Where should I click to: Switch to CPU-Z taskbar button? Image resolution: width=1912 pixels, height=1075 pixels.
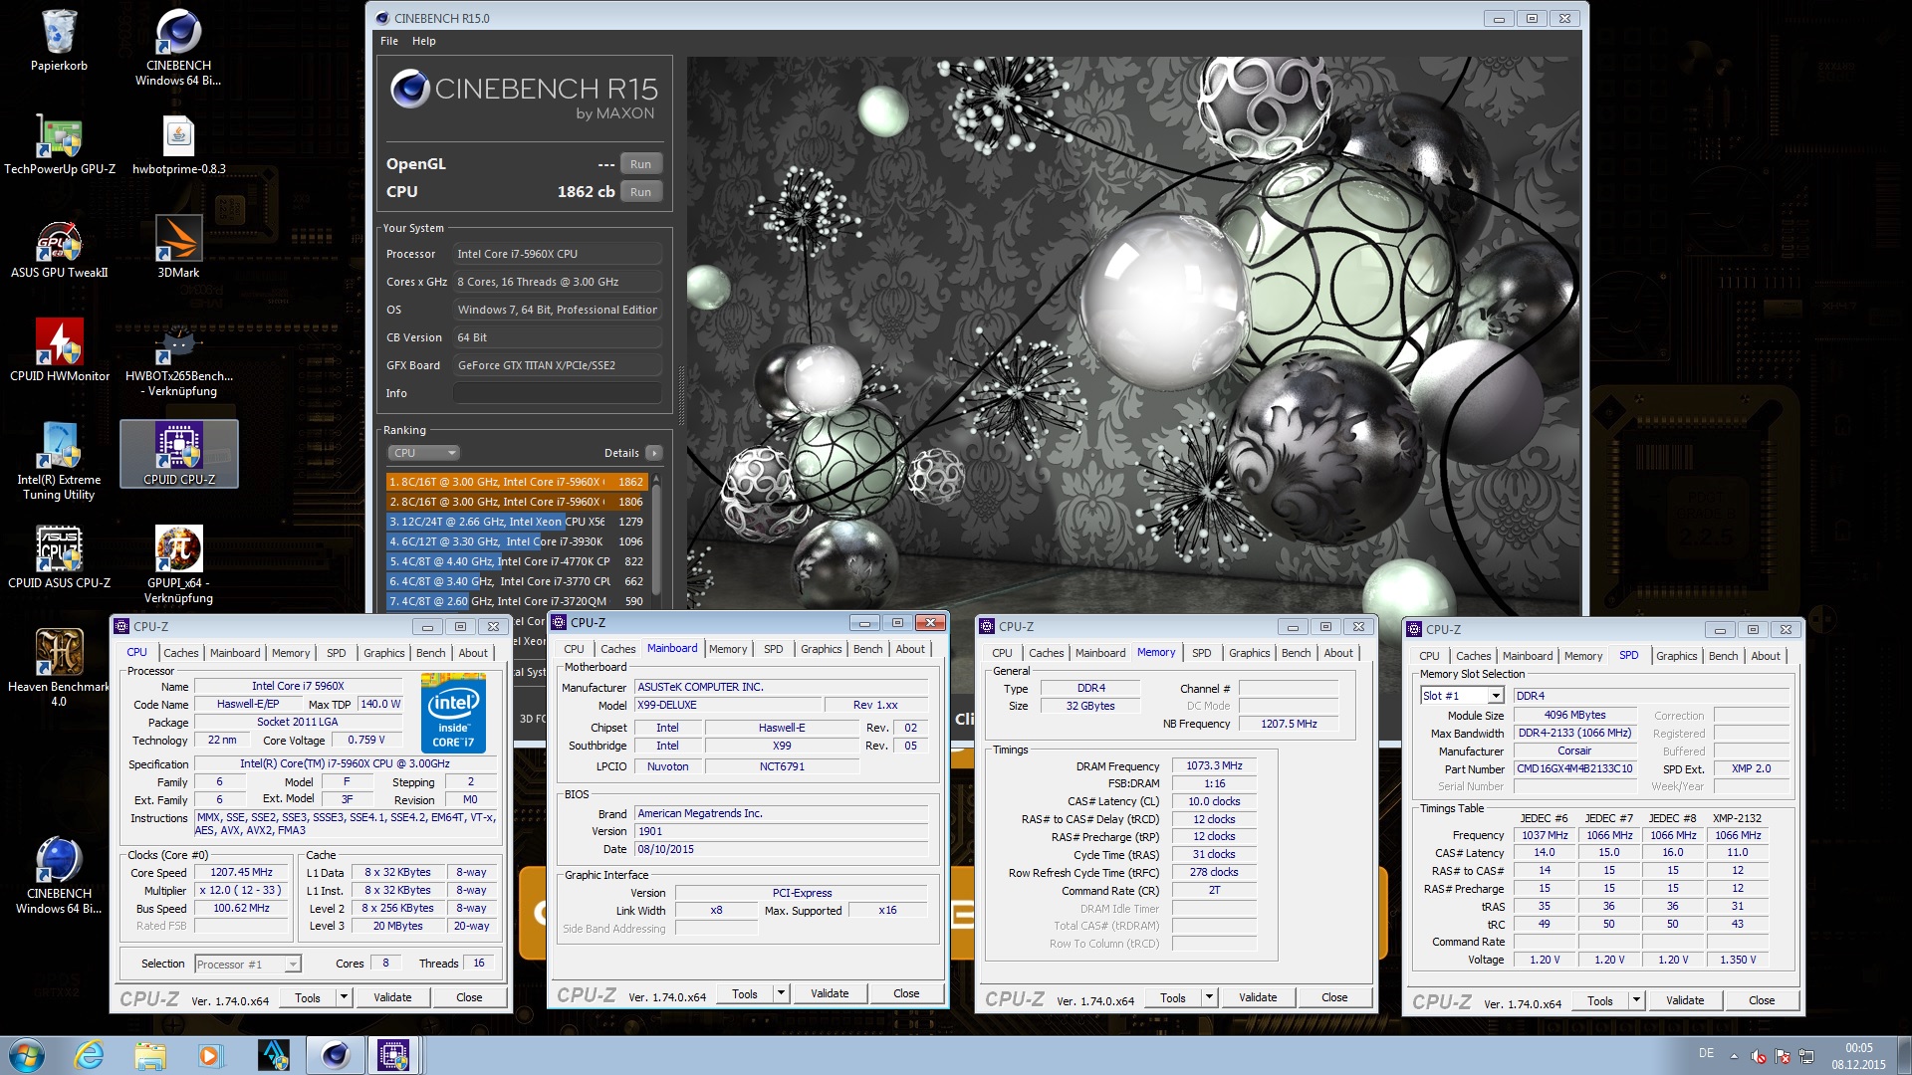[x=393, y=1055]
